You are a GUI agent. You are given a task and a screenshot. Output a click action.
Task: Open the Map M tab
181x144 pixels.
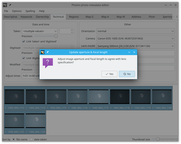pos(121,17)
